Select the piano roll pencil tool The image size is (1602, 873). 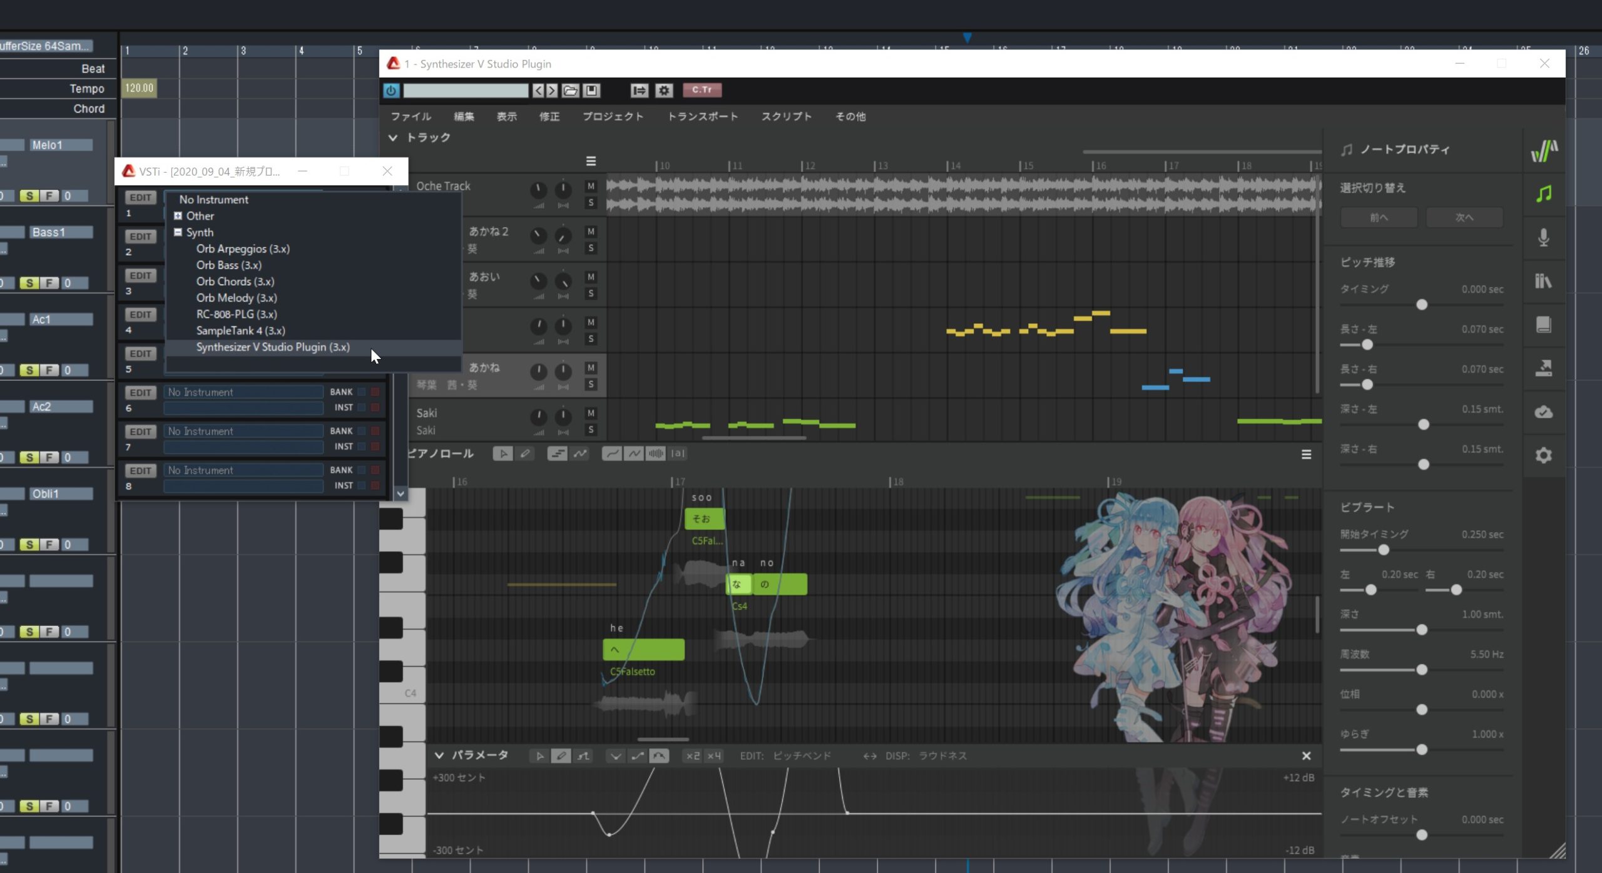[525, 453]
